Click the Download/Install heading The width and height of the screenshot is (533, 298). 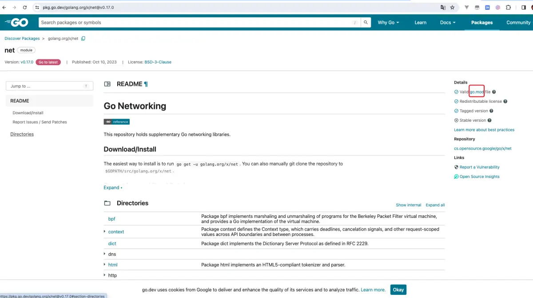click(x=130, y=149)
